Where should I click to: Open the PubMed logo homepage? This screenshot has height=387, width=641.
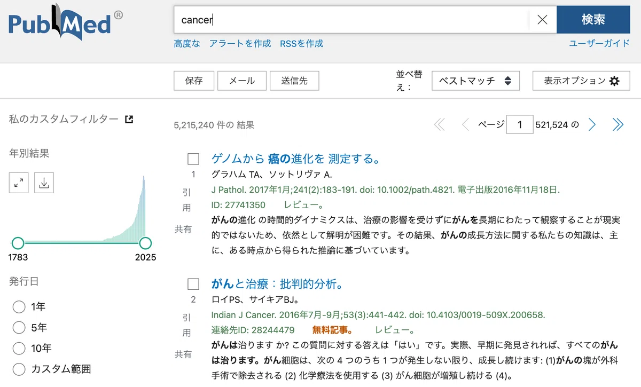pos(65,23)
